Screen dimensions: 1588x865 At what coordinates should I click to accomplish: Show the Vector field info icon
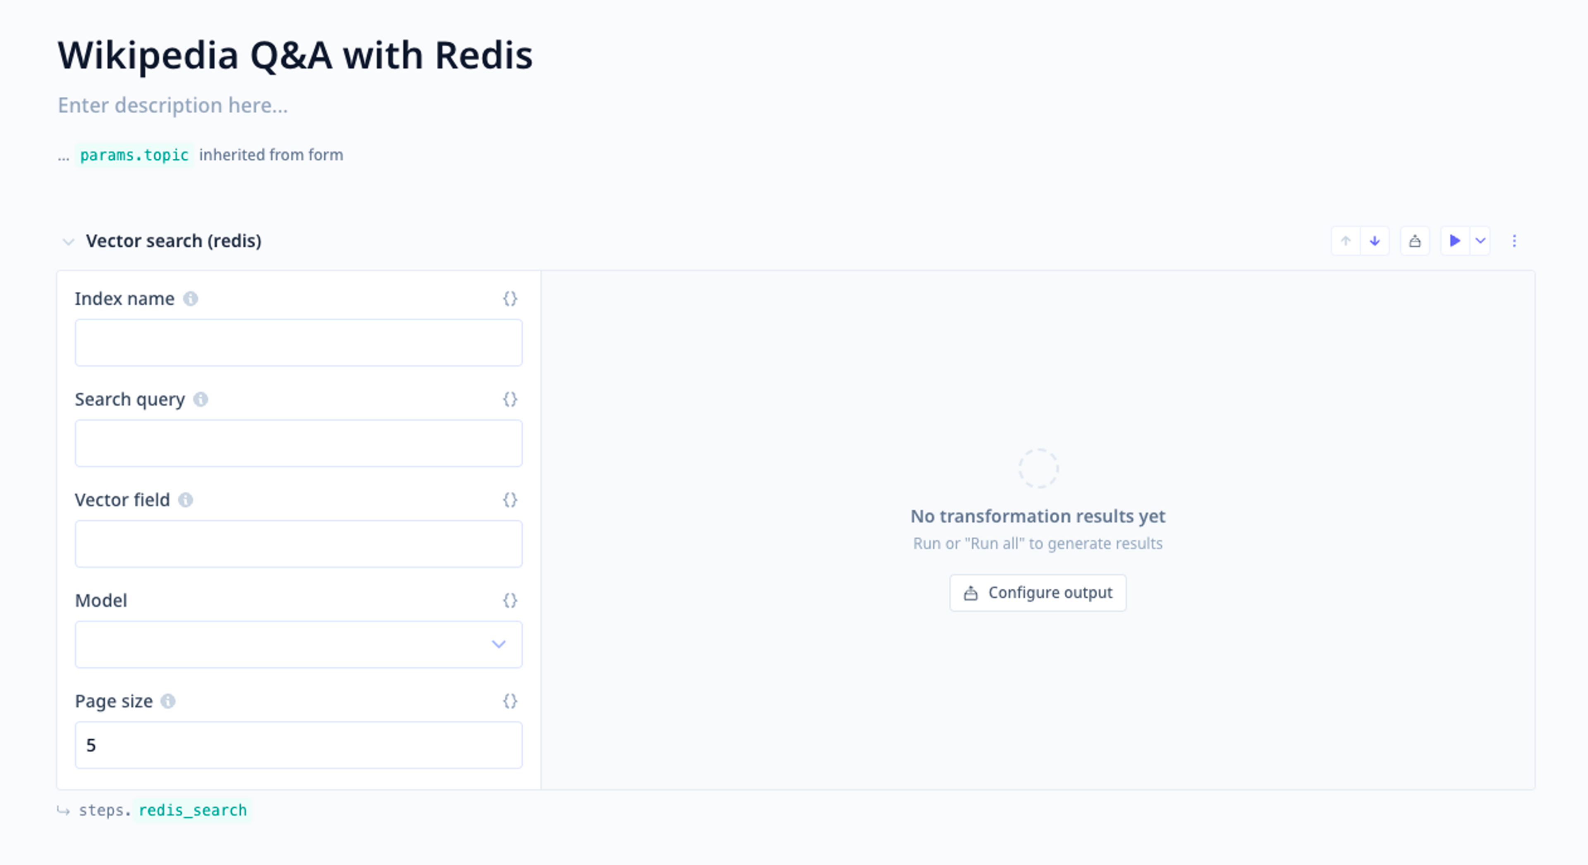click(x=186, y=500)
